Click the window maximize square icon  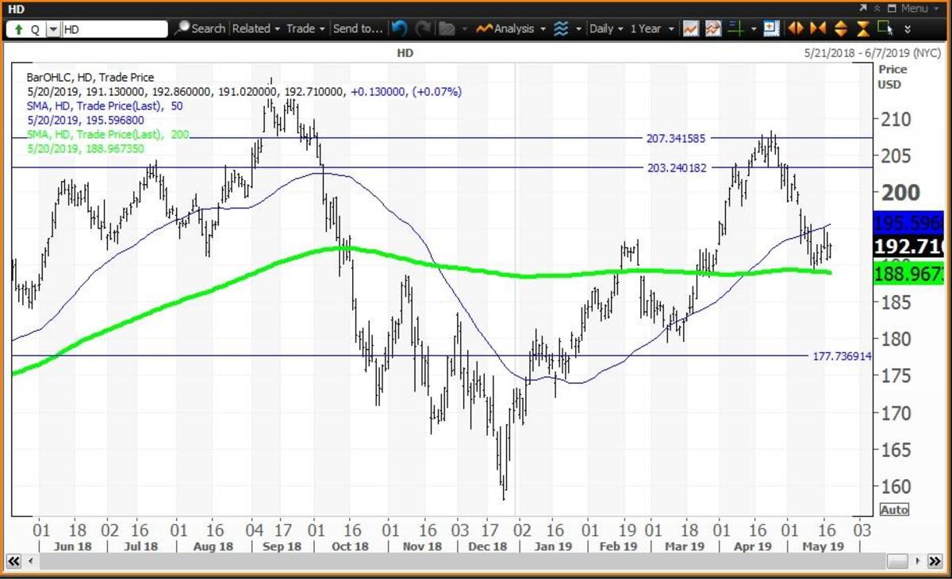[x=892, y=8]
